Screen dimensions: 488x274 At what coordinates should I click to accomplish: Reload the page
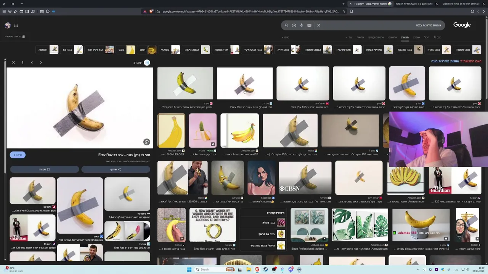pyautogui.click(x=472, y=11)
